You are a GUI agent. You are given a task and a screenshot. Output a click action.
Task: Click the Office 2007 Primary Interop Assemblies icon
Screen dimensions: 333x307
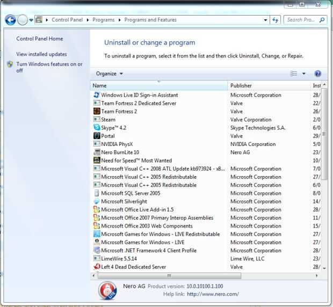coord(97,218)
